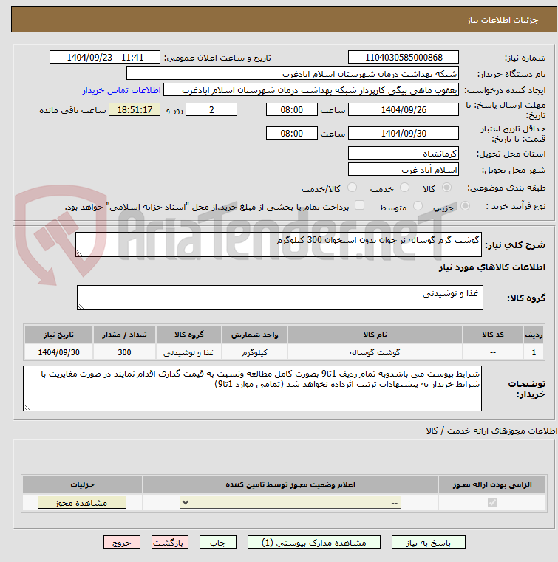The image size is (558, 562).
Task: Click the کیلوگرم unit cell
Action: click(x=255, y=352)
